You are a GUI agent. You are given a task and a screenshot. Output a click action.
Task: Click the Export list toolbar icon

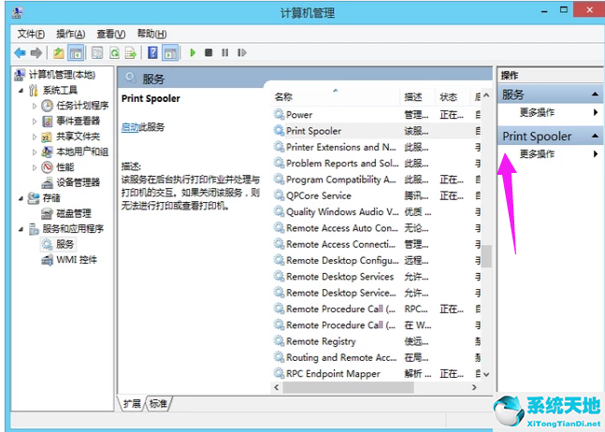131,53
